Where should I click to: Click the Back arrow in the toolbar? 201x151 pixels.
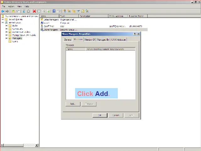pyautogui.click(x=3, y=11)
